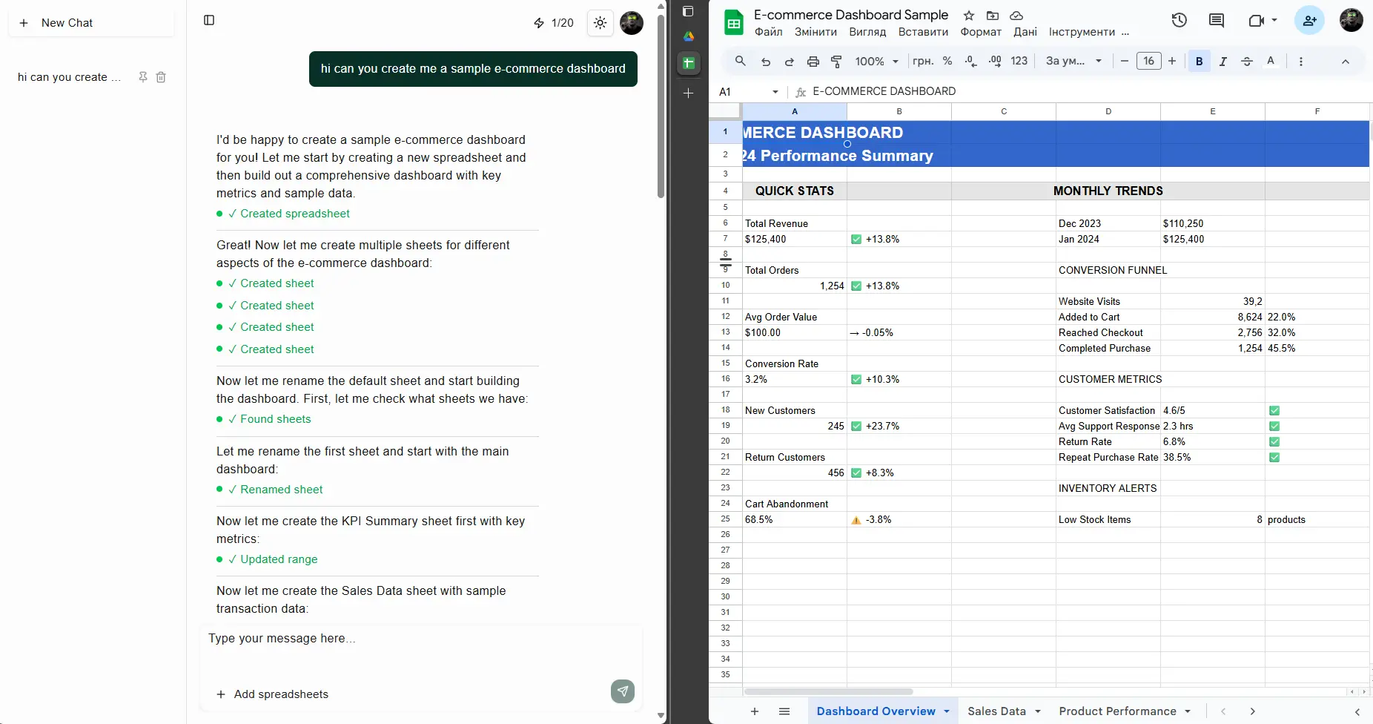Switch to the Sales Data sheet tab
The width and height of the screenshot is (1373, 724).
pyautogui.click(x=996, y=711)
